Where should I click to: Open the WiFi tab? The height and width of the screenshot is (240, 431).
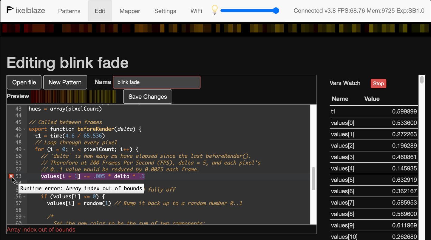[196, 11]
